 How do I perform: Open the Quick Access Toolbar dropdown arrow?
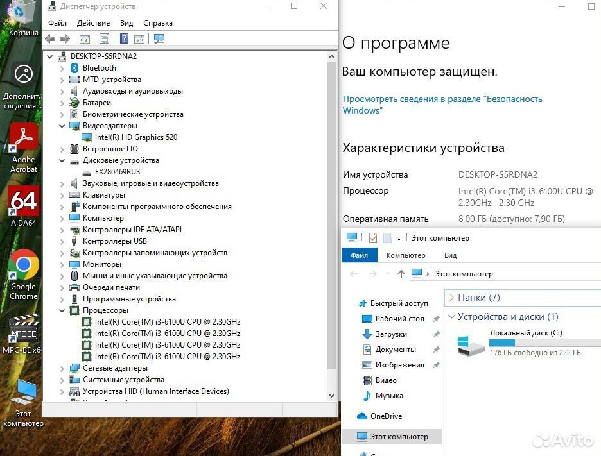(399, 238)
